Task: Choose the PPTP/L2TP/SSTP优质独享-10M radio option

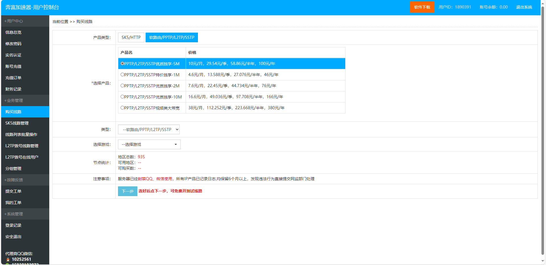Action: pos(122,97)
